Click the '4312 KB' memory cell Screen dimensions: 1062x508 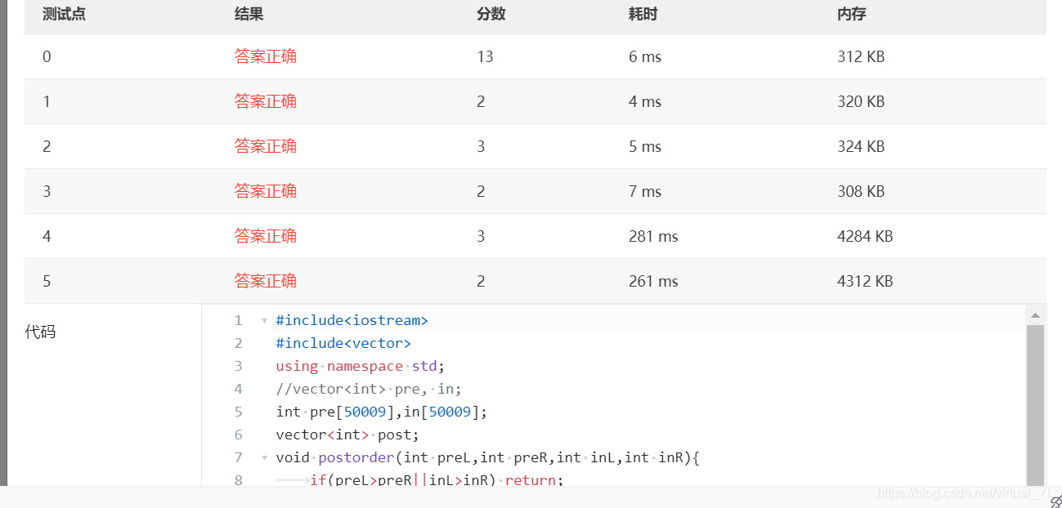[x=865, y=281]
